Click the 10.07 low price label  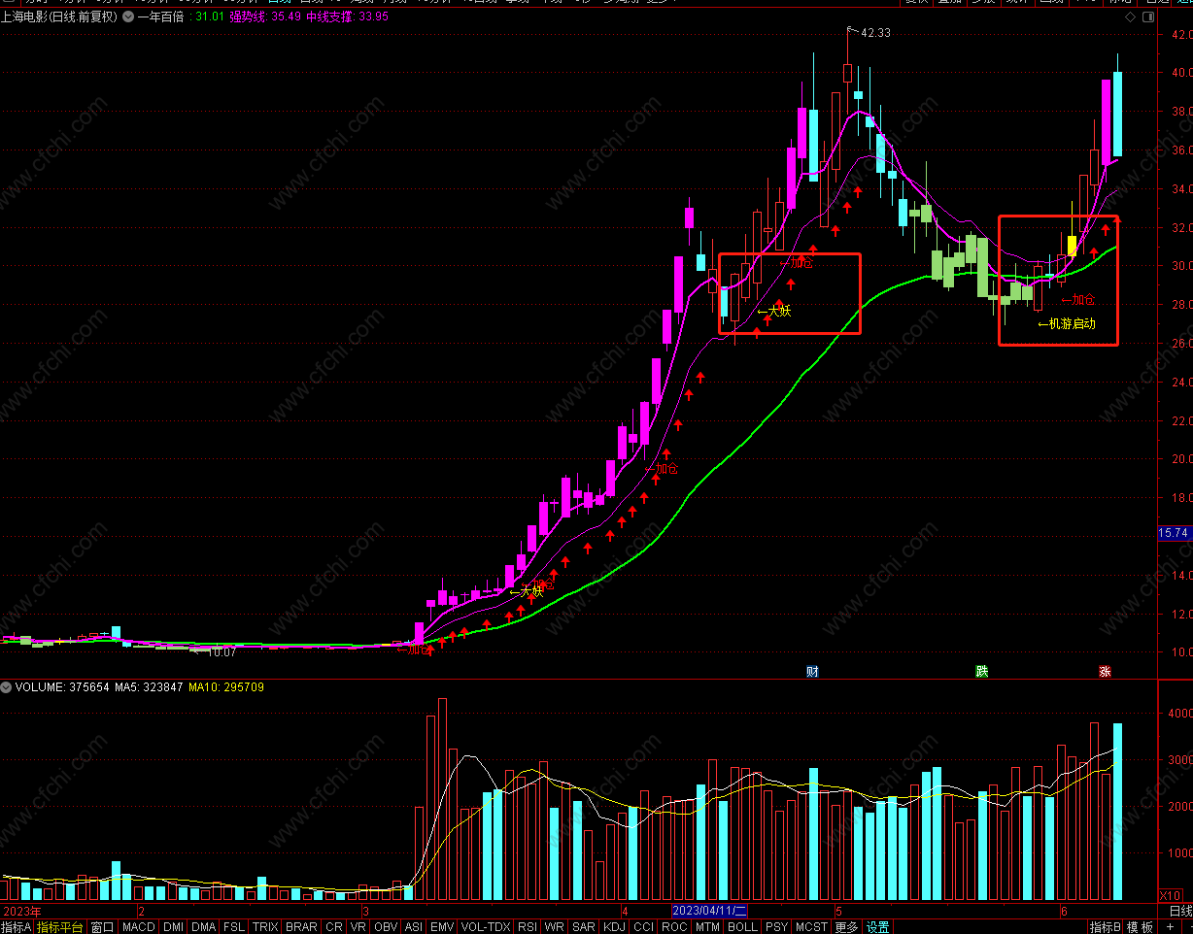click(222, 652)
